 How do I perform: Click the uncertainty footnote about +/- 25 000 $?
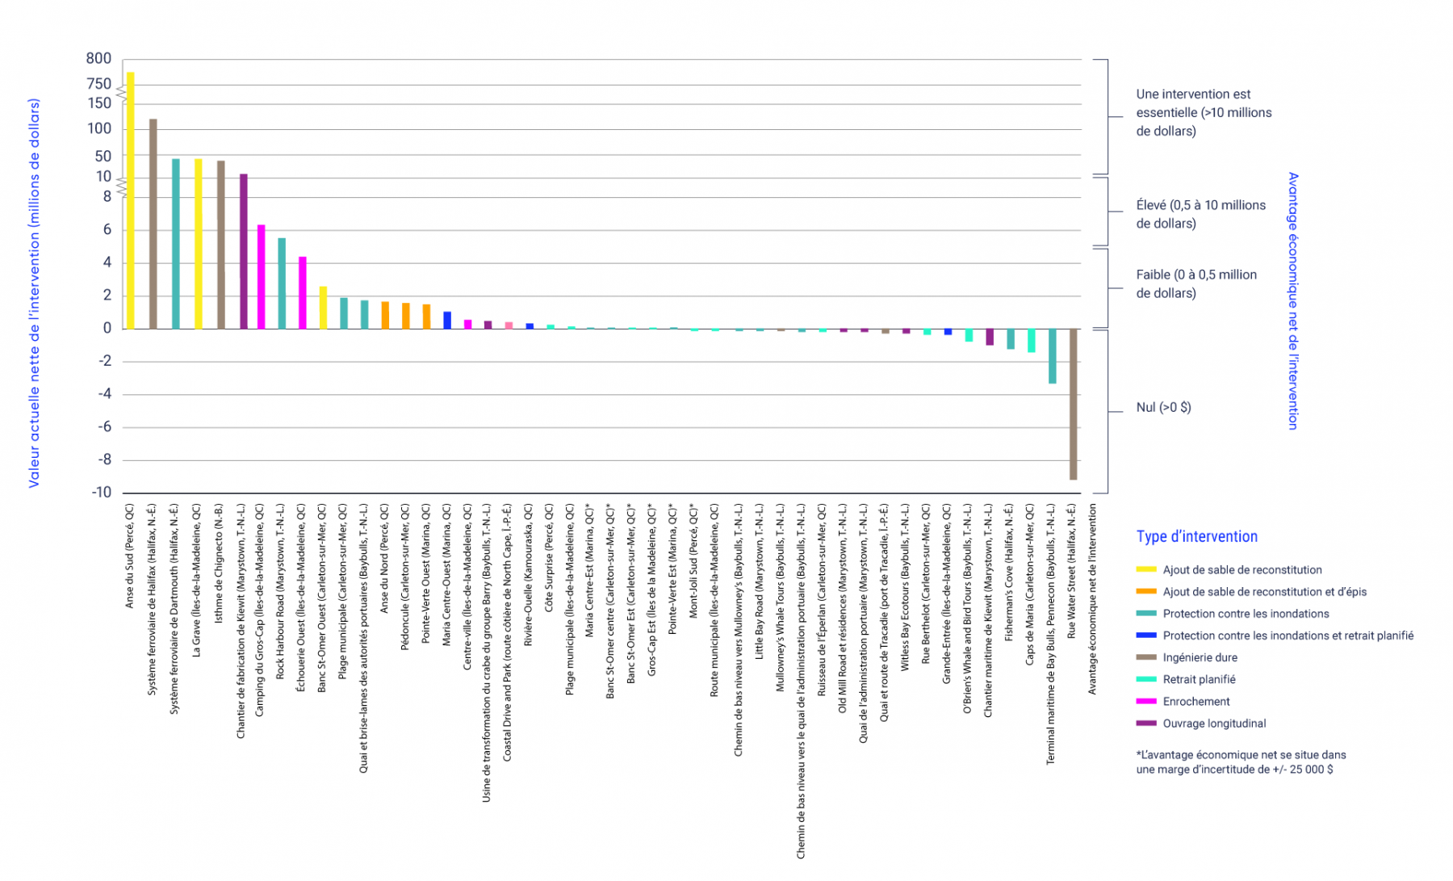coord(1241,762)
